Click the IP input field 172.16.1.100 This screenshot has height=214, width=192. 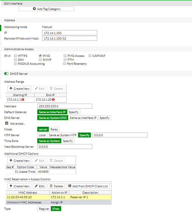tap(70, 33)
